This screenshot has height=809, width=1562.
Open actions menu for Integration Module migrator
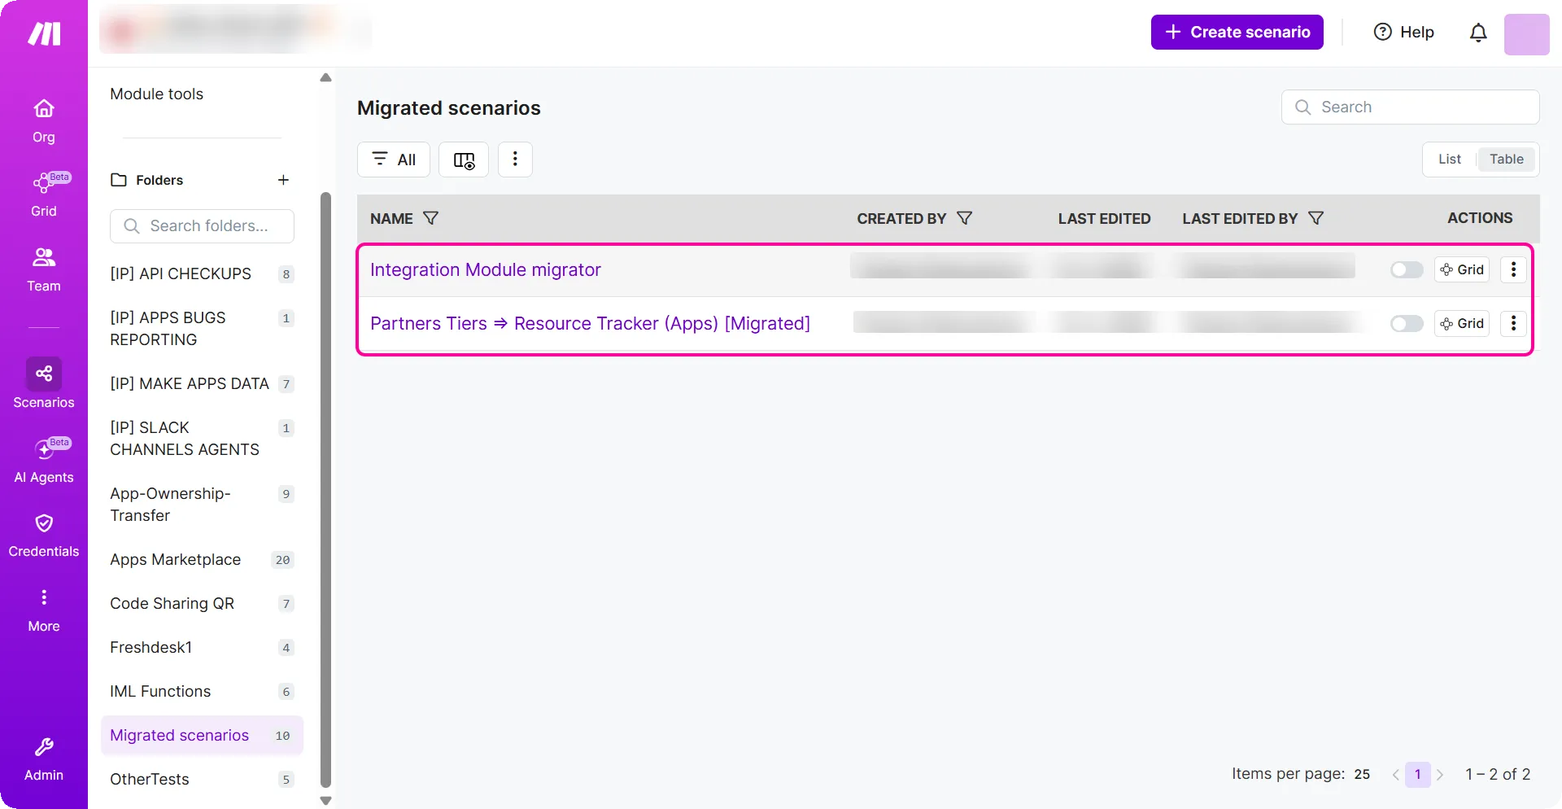coord(1513,269)
